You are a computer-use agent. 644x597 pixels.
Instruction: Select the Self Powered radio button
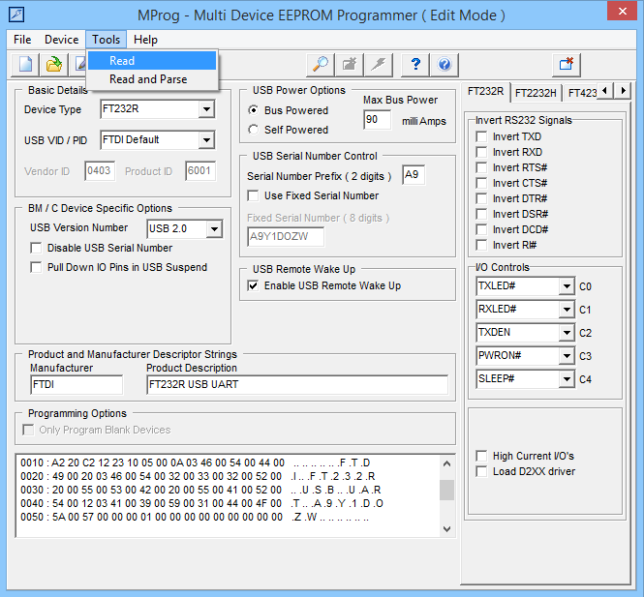point(254,130)
